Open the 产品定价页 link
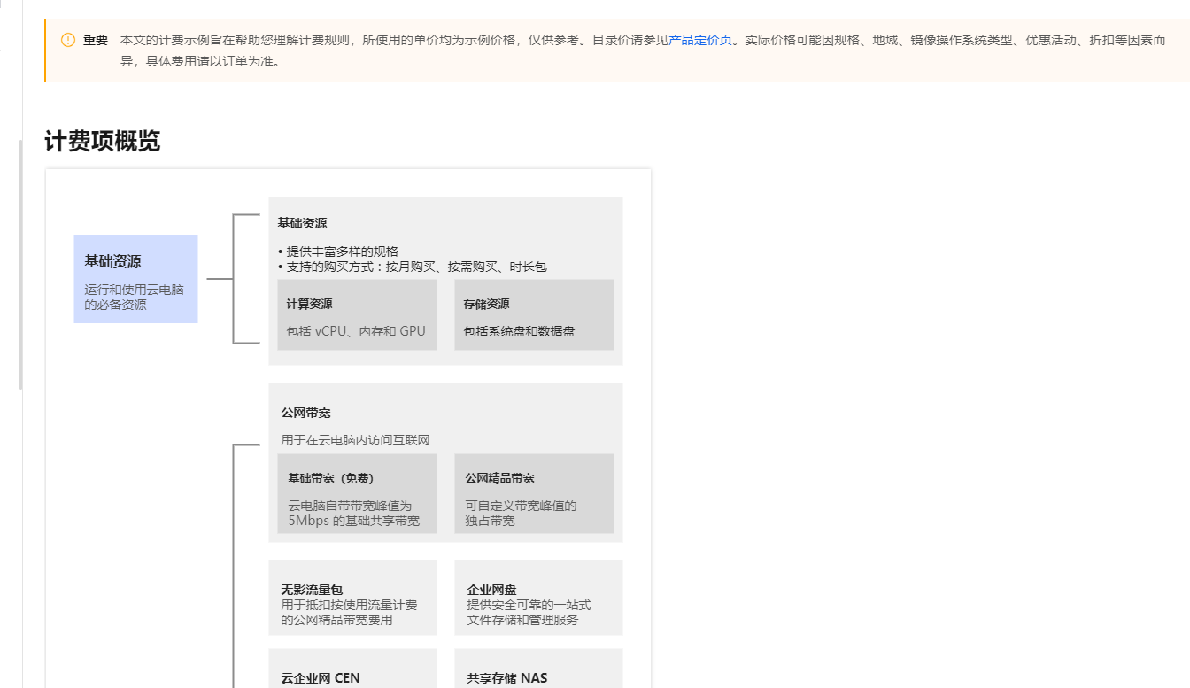Screen dimensions: 1190x688 [x=700, y=40]
